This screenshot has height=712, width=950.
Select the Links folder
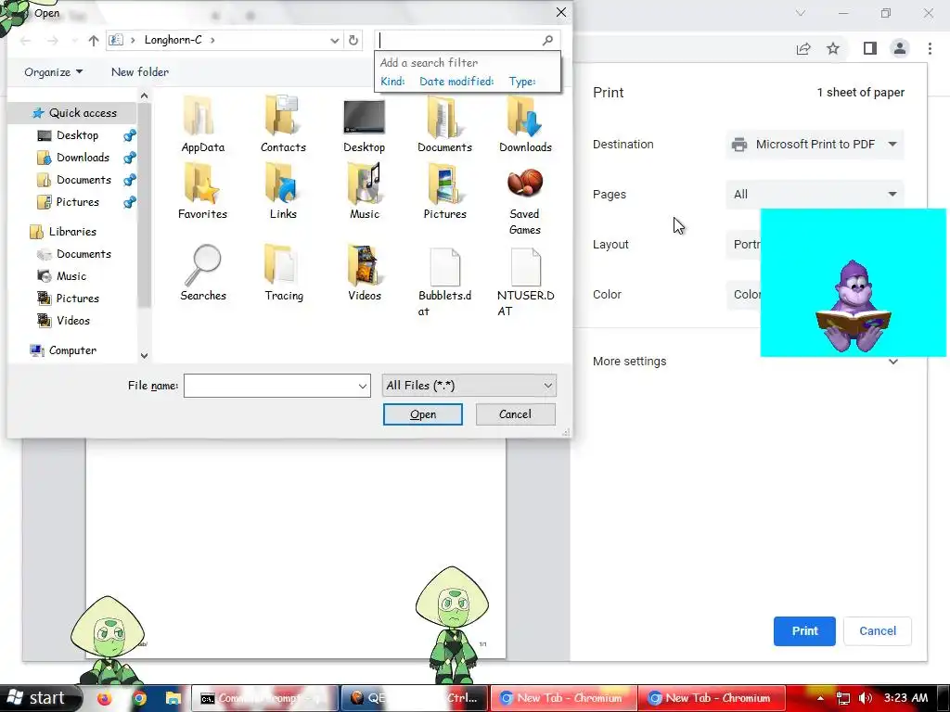(283, 191)
